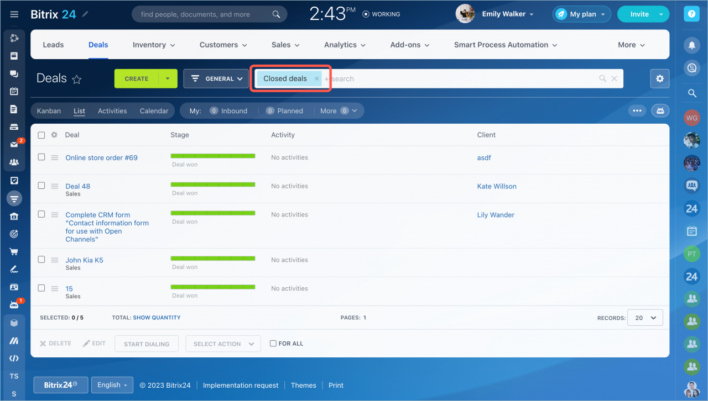
Task: Switch to the Leads tab
Action: click(53, 45)
